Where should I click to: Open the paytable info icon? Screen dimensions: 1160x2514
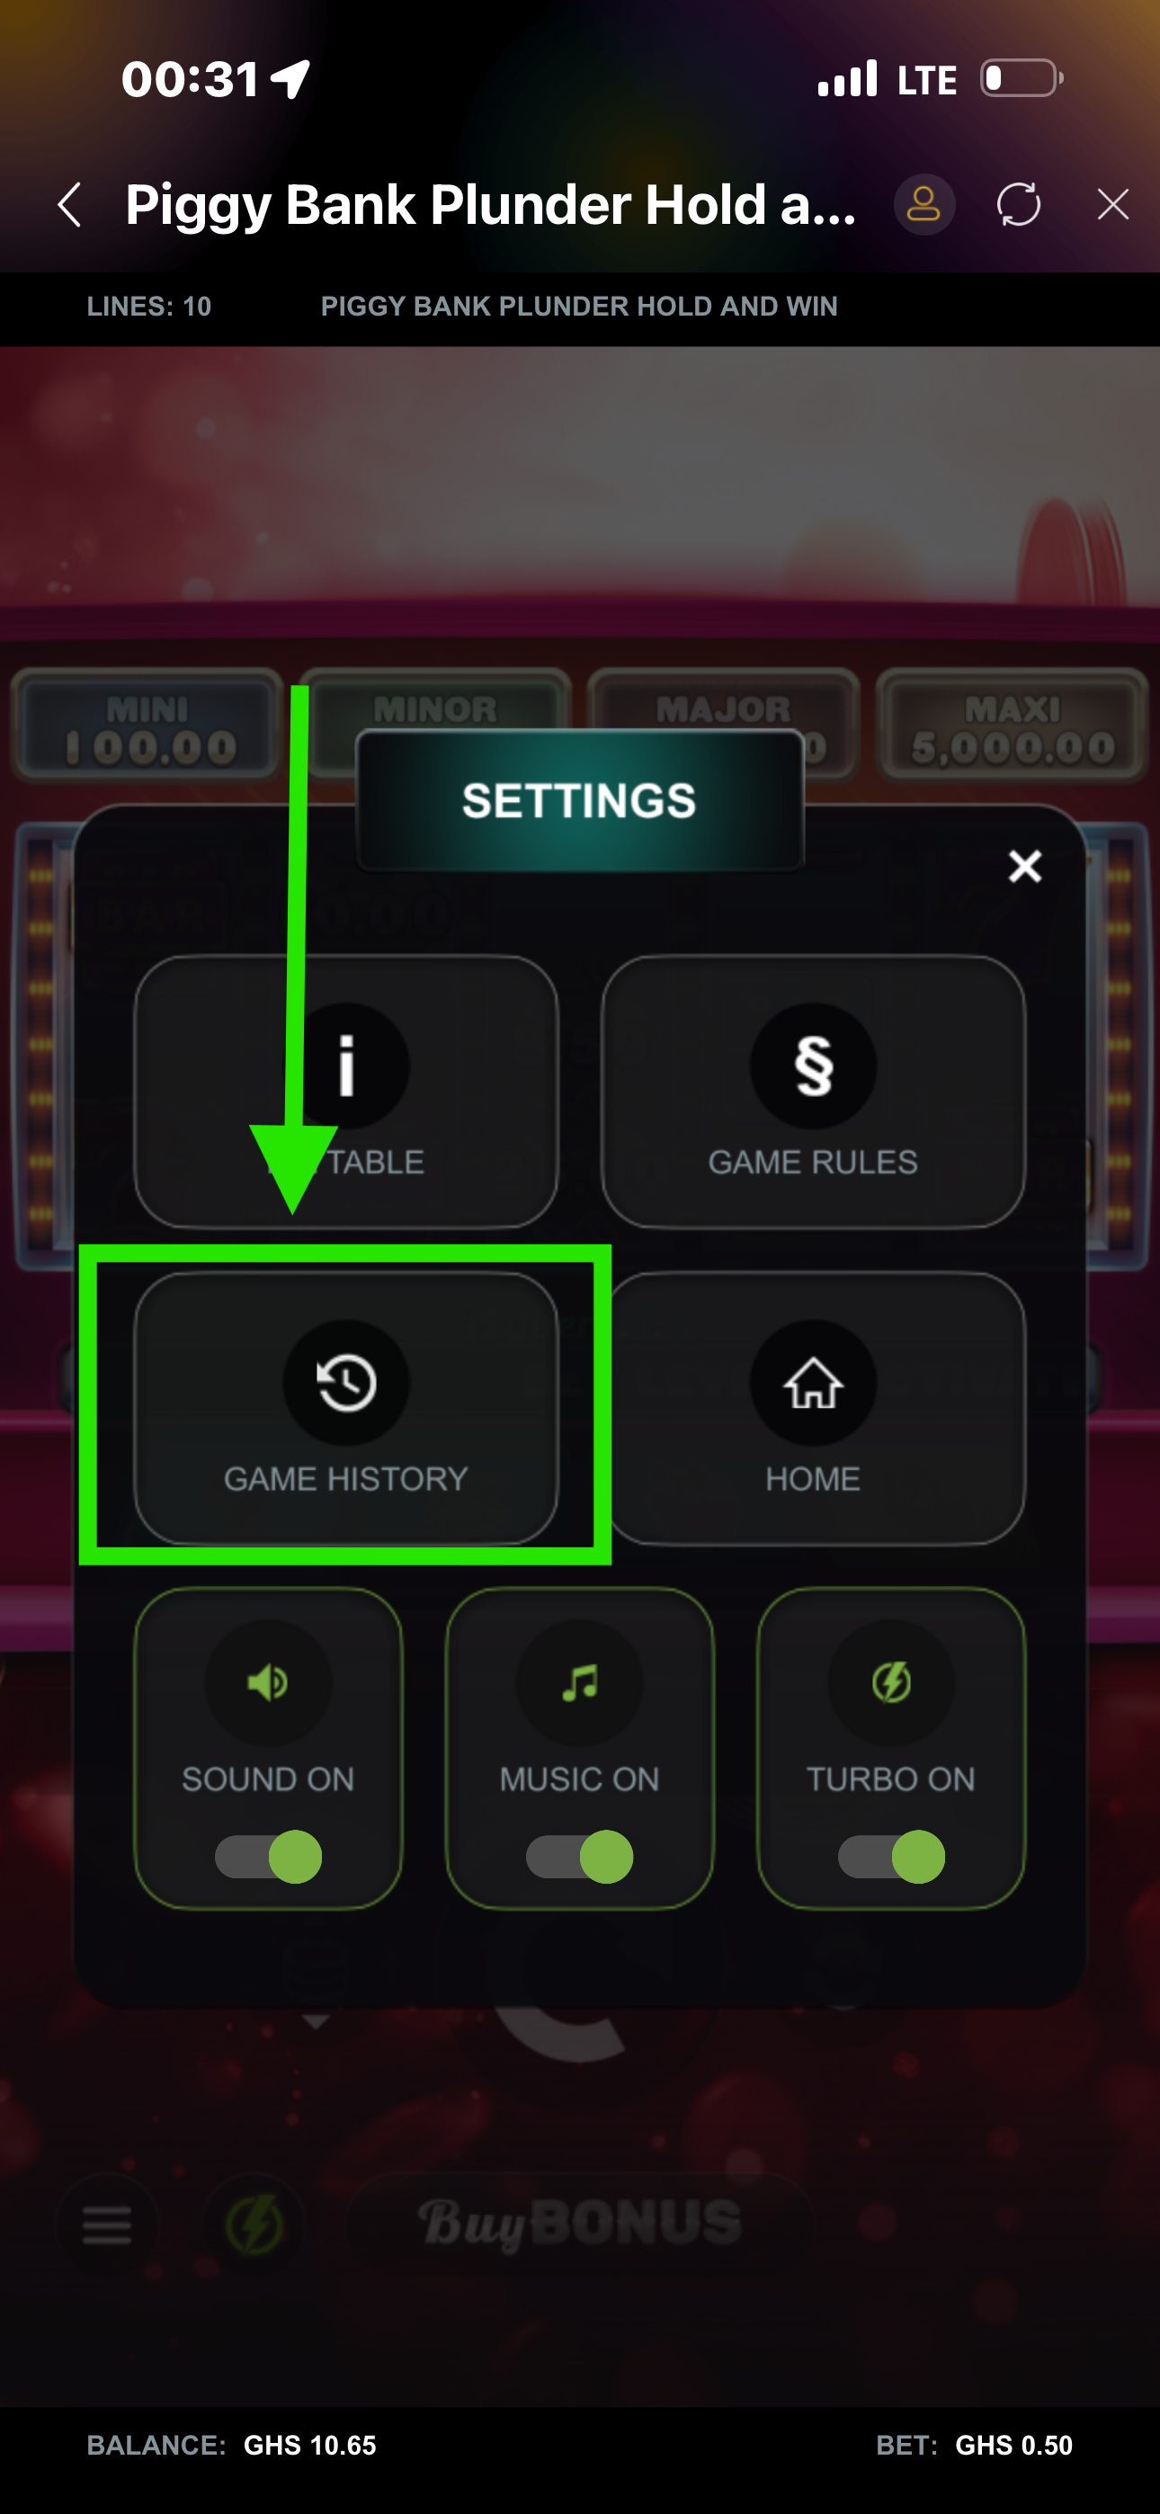pyautogui.click(x=345, y=1065)
